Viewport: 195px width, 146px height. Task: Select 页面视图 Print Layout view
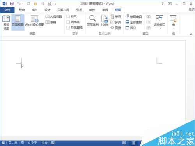click(x=18, y=22)
